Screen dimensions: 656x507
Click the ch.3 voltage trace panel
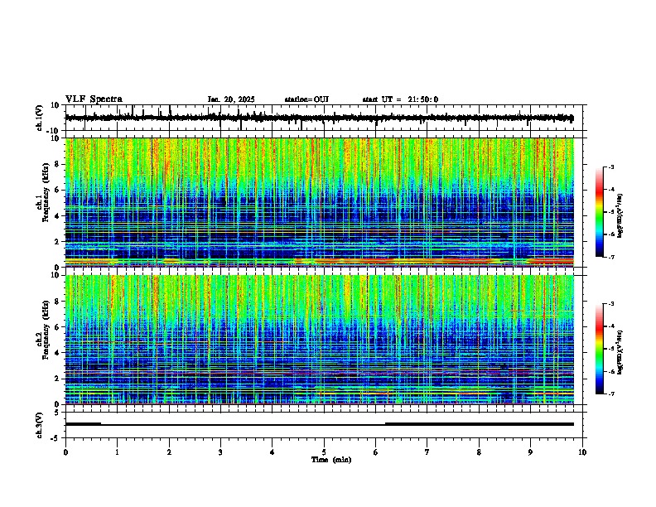click(x=324, y=425)
